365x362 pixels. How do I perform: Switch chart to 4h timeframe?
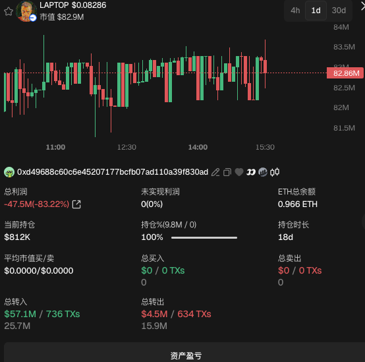coord(295,11)
